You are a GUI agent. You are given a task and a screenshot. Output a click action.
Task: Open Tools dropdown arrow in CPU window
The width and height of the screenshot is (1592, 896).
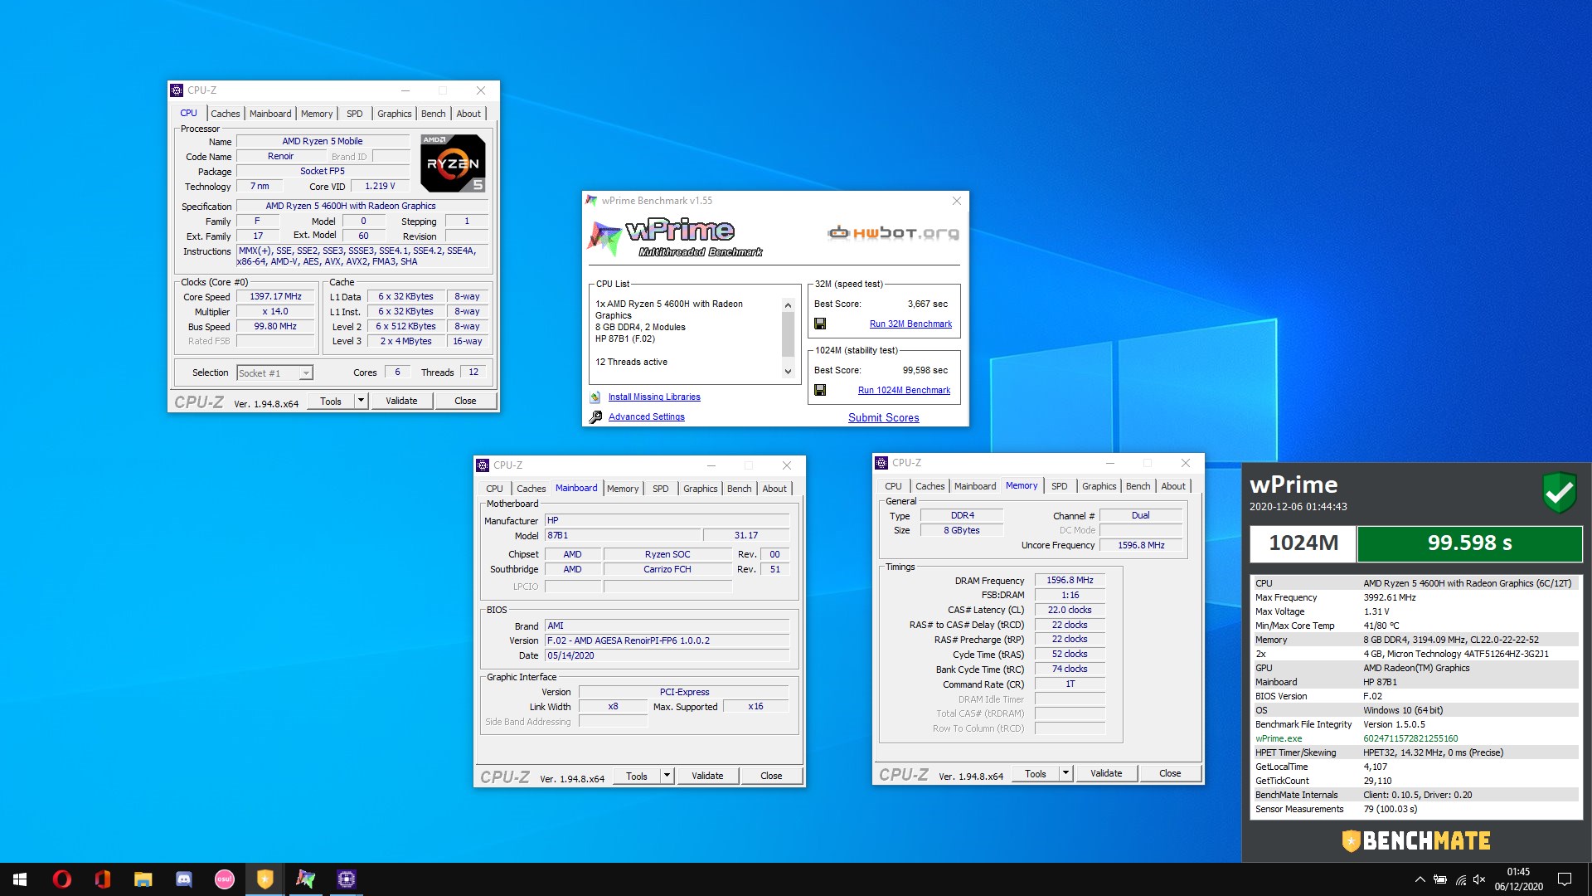361,401
